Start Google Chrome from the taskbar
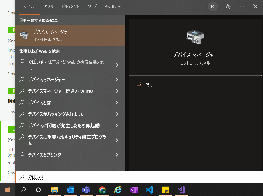This screenshot has width=263, height=196. tap(102, 190)
